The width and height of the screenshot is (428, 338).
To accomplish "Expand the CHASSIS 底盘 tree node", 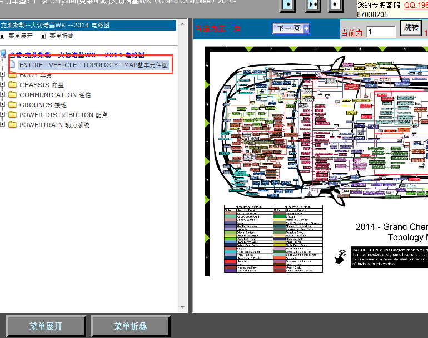I will (x=2, y=84).
